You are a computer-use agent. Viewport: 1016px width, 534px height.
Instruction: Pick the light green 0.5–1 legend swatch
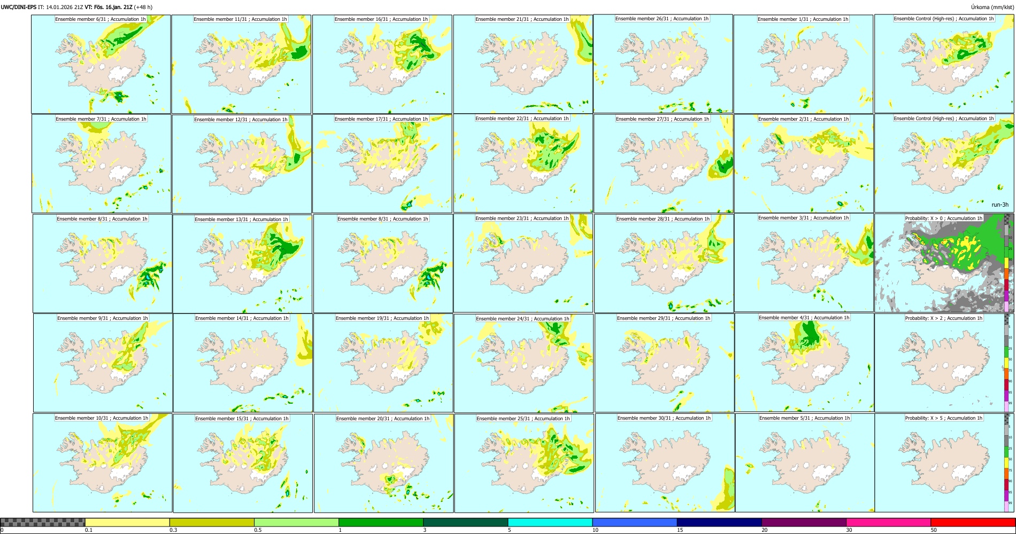pyautogui.click(x=296, y=522)
